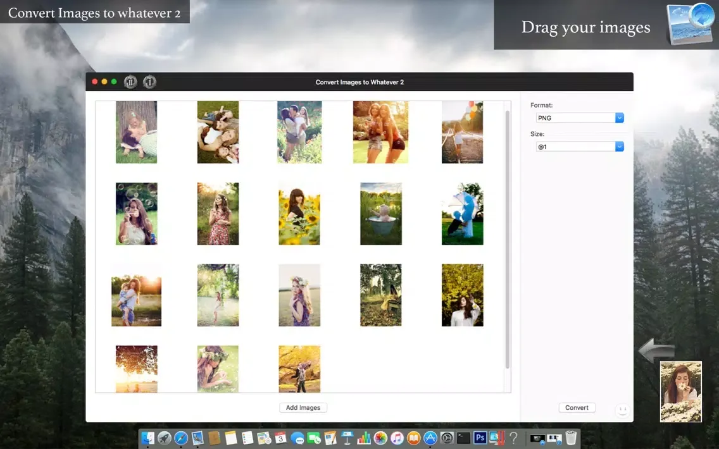Select the sunflower field photo thumbnail
This screenshot has width=719, height=449.
299,213
